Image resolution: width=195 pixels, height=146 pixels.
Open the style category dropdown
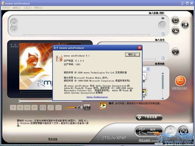coord(148,69)
